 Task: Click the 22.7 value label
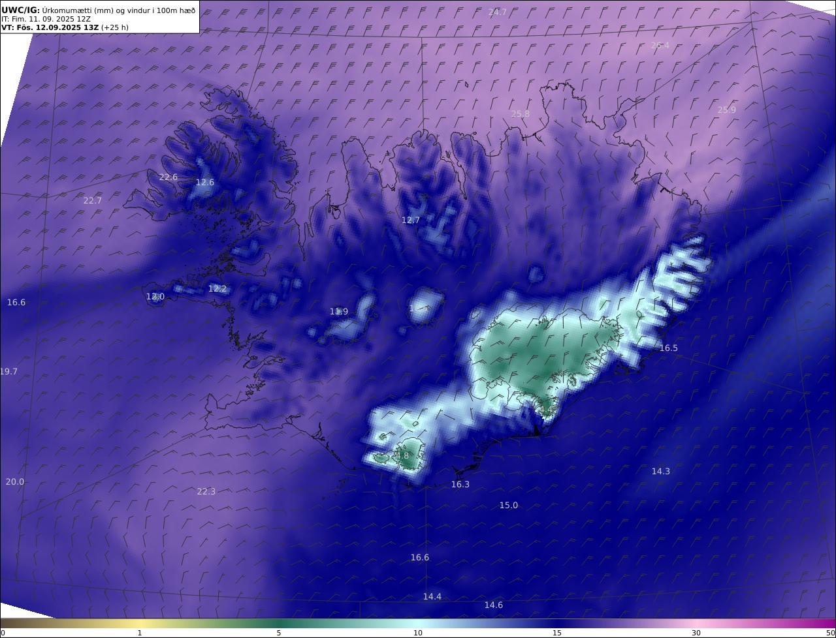coord(92,200)
